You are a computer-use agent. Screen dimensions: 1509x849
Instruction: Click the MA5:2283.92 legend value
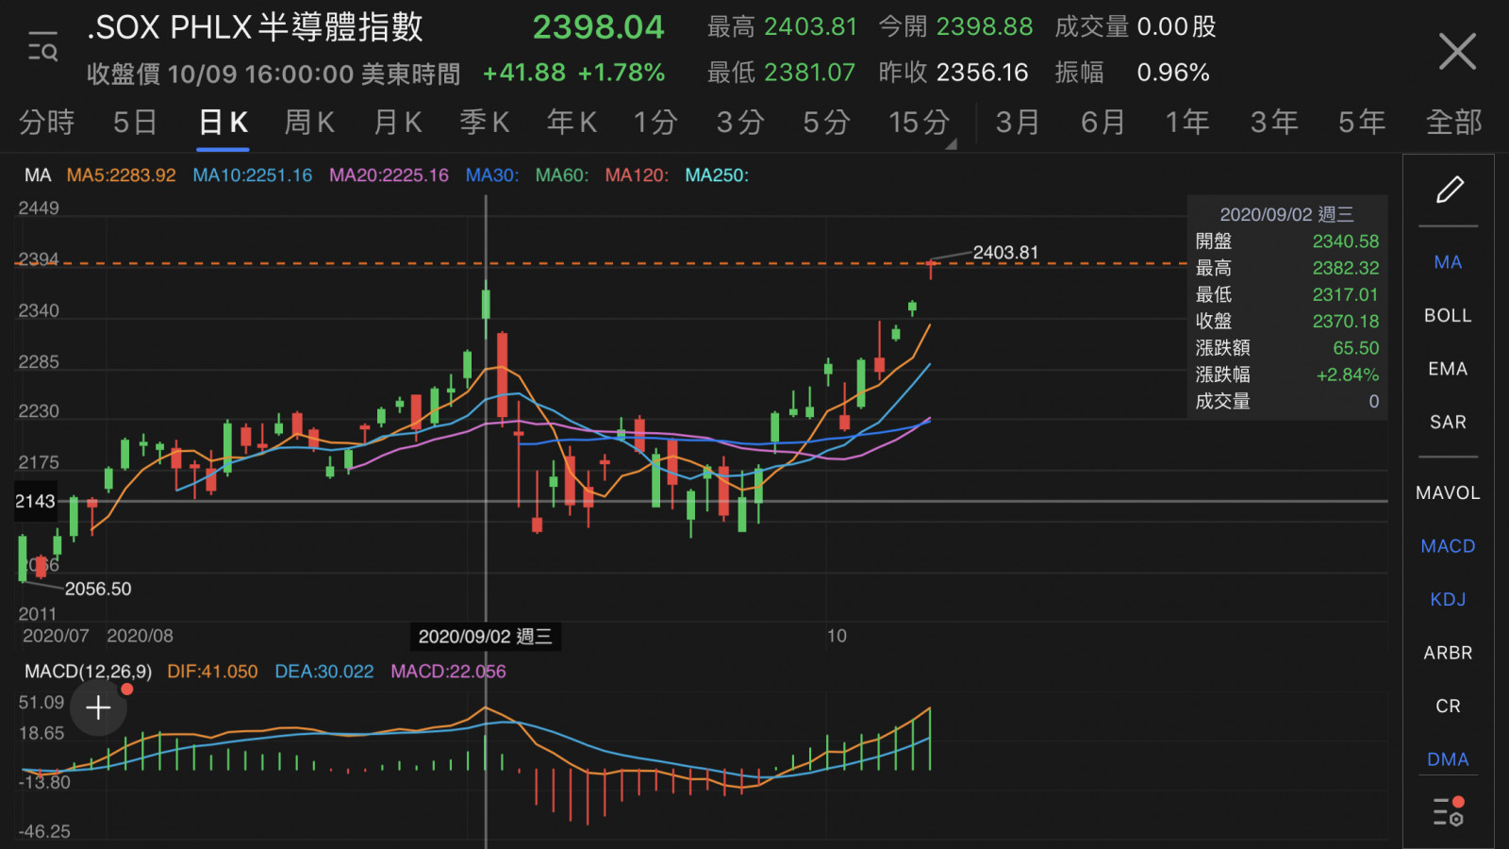[121, 175]
